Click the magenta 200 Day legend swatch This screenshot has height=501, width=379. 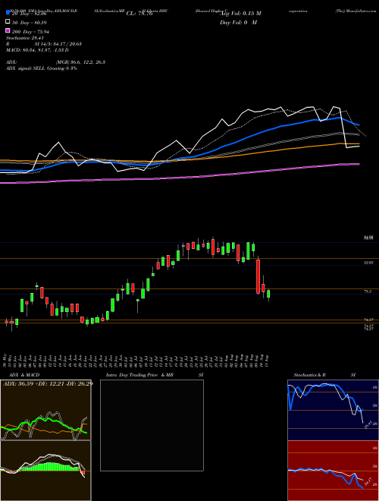8,31
